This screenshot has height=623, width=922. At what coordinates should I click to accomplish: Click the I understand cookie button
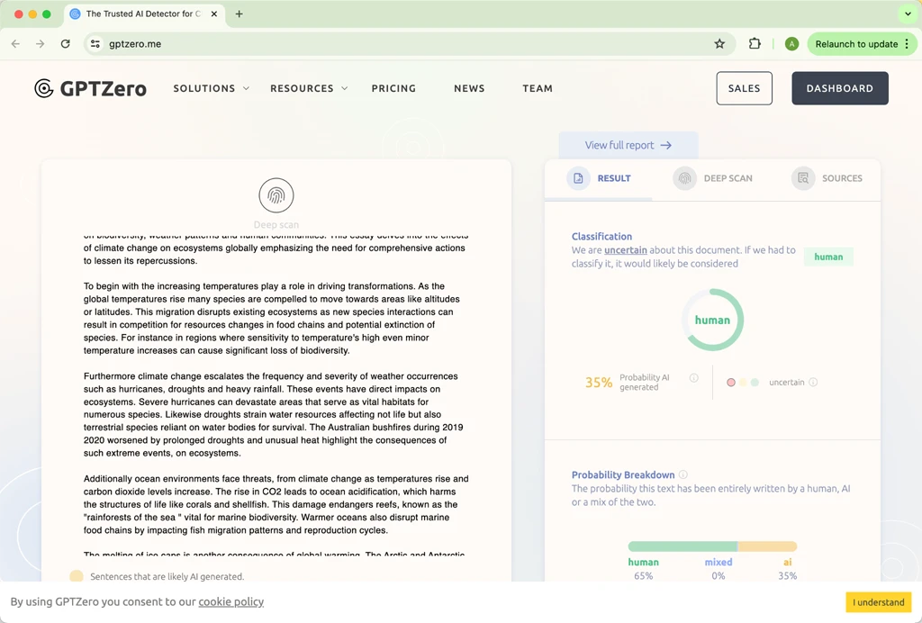879,601
